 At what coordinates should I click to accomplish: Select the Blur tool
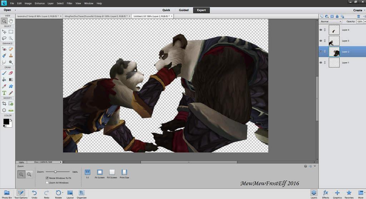[x=4, y=62]
